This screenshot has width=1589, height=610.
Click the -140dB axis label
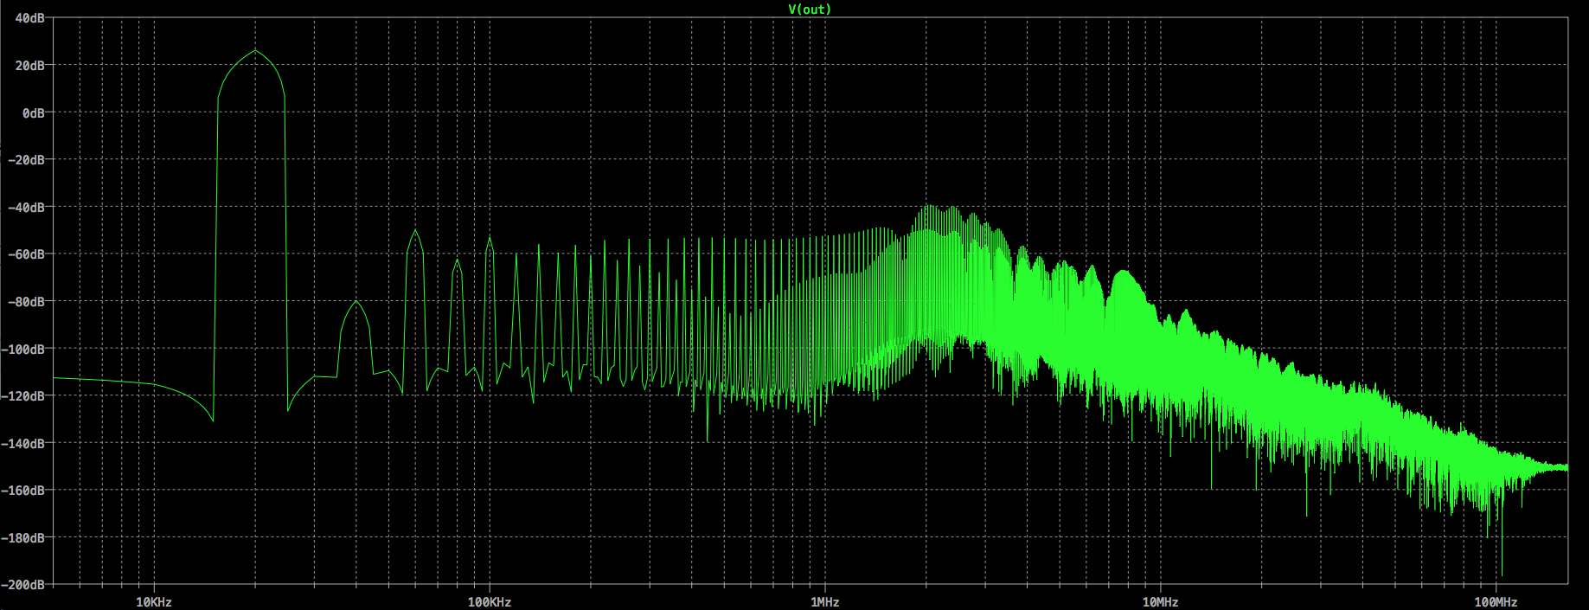pos(23,444)
